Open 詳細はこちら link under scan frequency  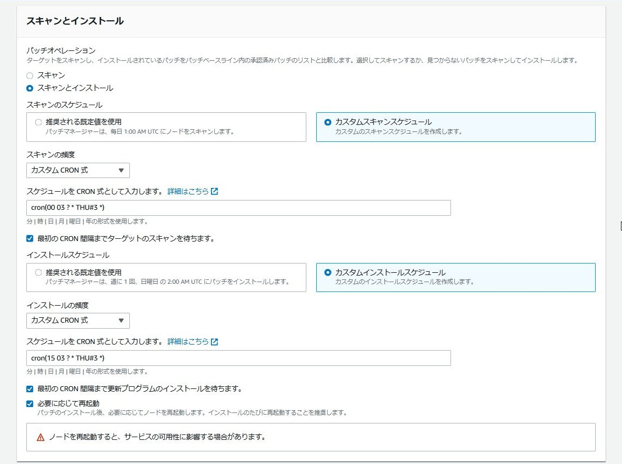coord(187,192)
